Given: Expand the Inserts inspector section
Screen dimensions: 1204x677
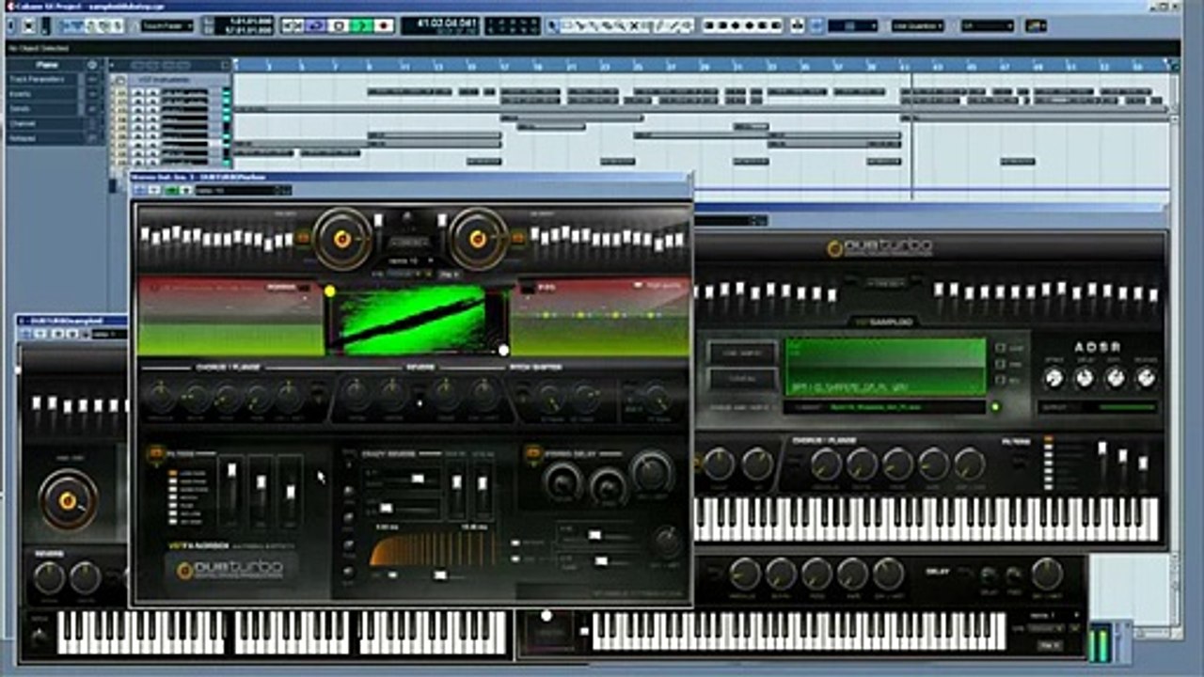Looking at the screenshot, I should click(54, 95).
